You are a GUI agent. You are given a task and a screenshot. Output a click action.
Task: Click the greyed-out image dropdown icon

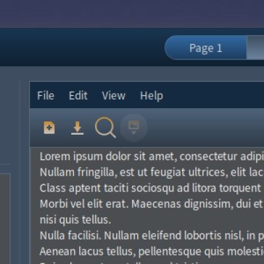pos(133,127)
